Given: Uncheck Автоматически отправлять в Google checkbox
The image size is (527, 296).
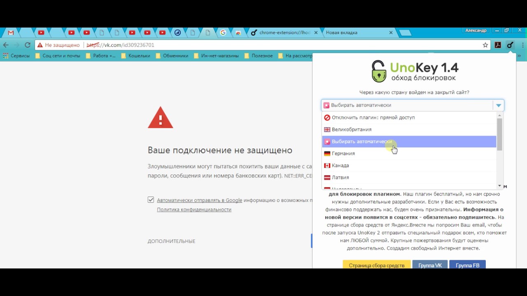Looking at the screenshot, I should tap(151, 200).
